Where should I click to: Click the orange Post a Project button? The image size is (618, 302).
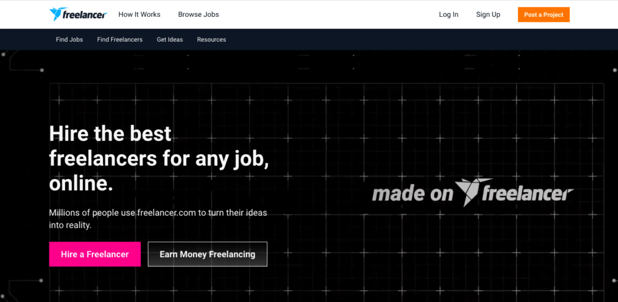click(x=544, y=14)
